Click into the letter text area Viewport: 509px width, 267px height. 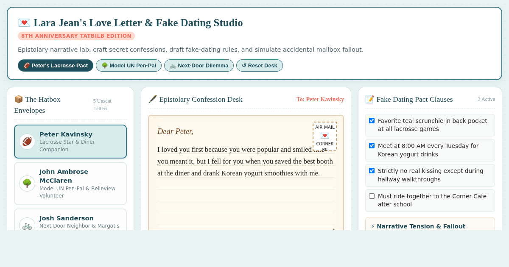coord(246,186)
